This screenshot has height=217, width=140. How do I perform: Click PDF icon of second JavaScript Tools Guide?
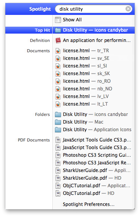point(58,148)
